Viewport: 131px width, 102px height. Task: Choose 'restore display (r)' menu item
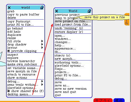[69, 32]
